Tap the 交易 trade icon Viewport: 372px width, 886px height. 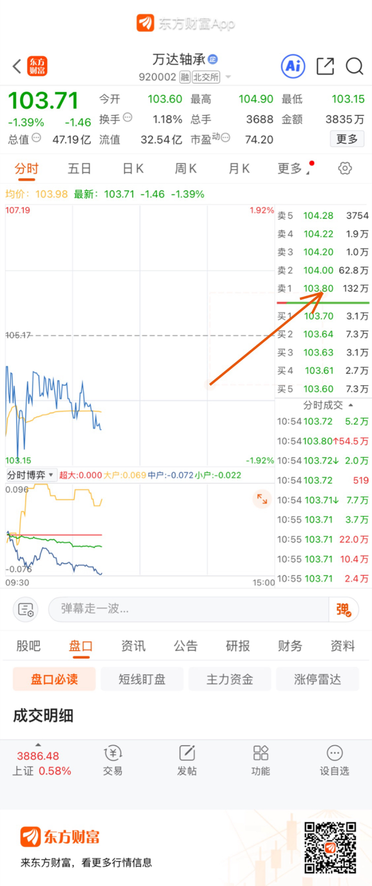113,760
